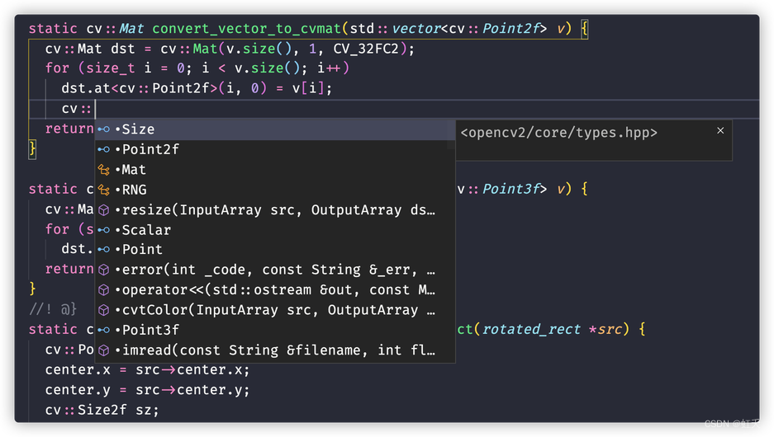Choose the error(int _code...) completion
Screen dimensions: 774x437
click(274, 270)
